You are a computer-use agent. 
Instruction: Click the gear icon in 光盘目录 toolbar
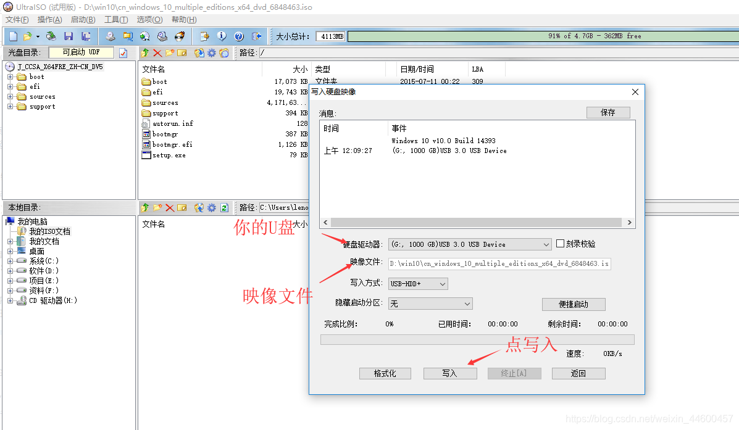pos(212,53)
